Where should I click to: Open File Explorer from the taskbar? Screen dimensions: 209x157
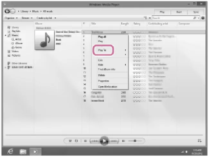pos(23,152)
